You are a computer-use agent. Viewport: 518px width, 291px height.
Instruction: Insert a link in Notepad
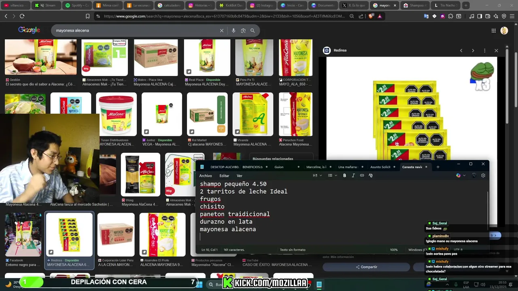click(x=362, y=175)
